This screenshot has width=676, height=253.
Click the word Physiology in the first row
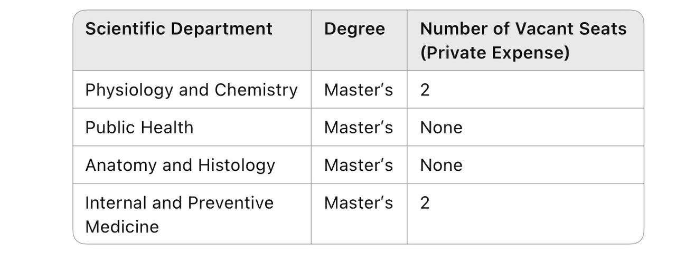(x=129, y=90)
